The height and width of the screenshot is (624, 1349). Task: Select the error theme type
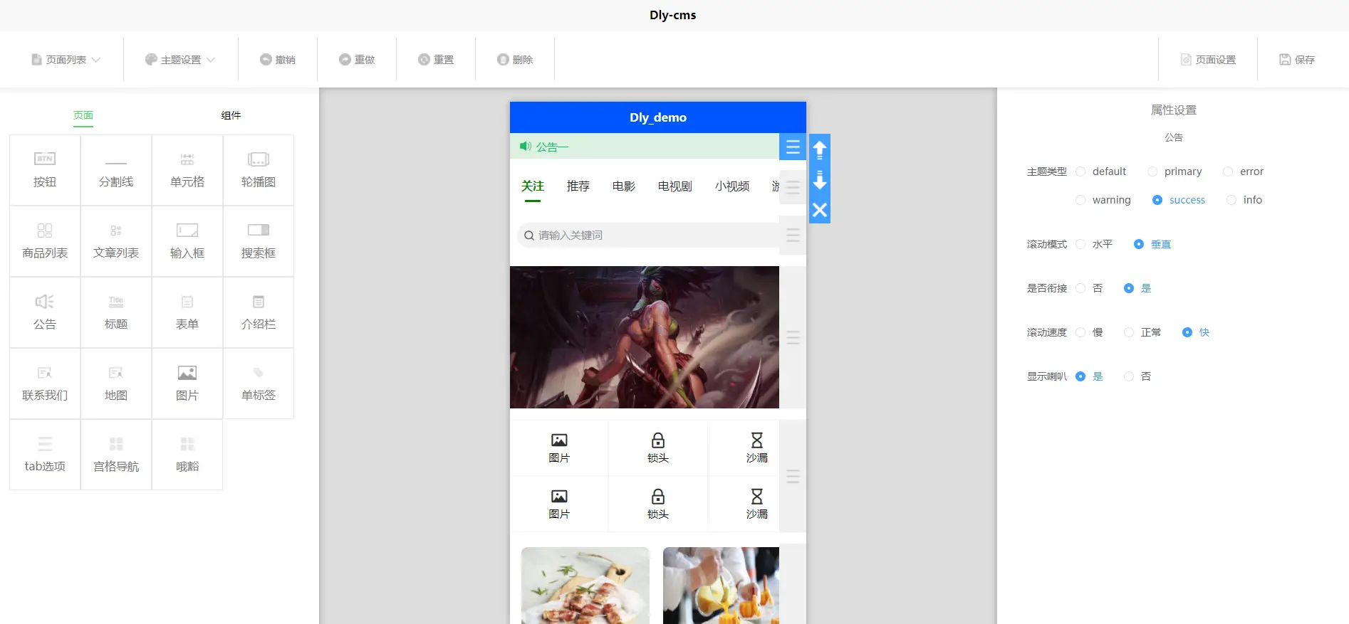(x=1244, y=171)
